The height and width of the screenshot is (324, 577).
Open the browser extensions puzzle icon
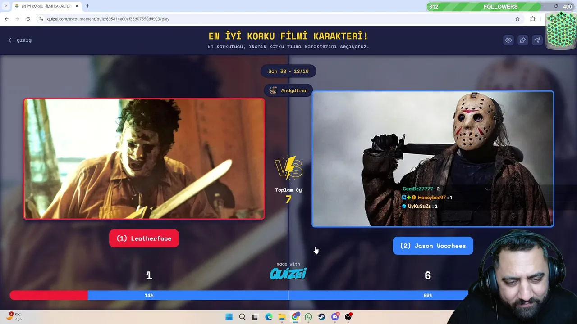click(533, 19)
